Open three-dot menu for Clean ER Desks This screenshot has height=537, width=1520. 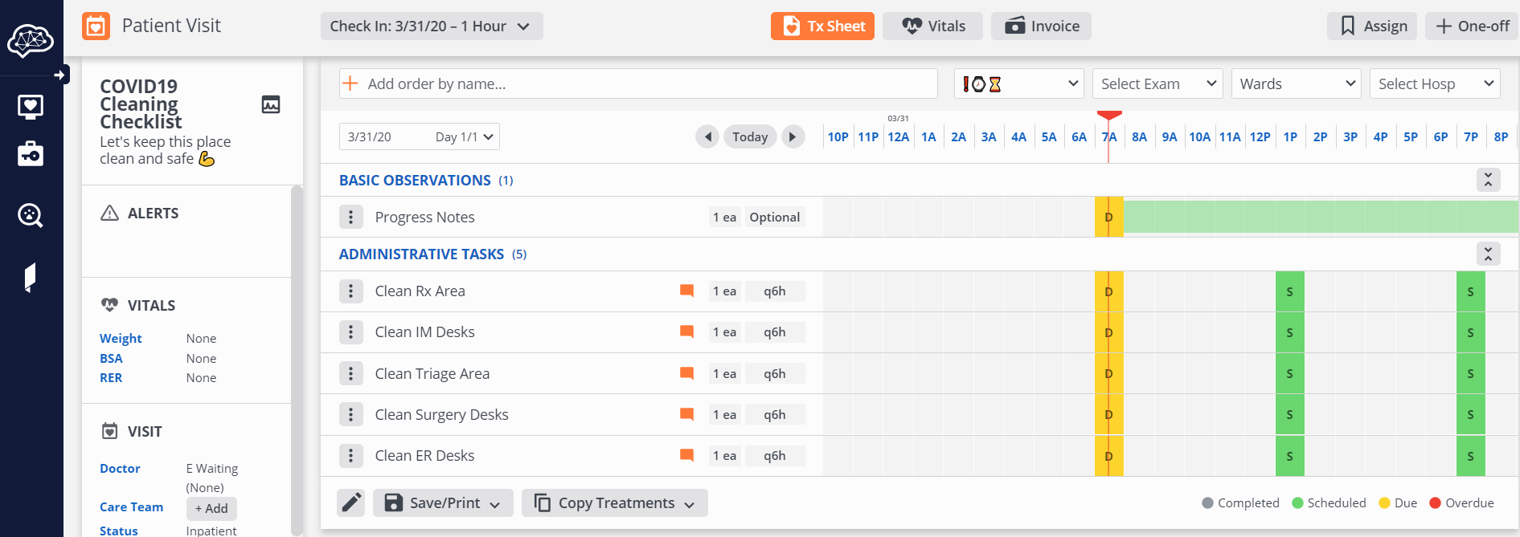coord(350,456)
